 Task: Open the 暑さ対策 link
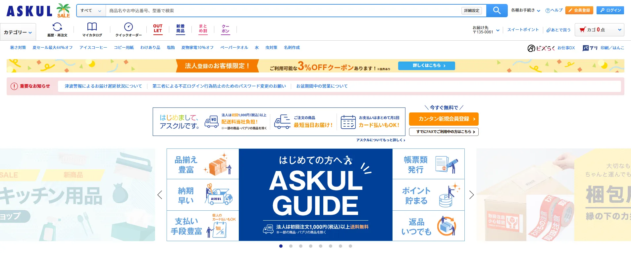click(x=18, y=48)
